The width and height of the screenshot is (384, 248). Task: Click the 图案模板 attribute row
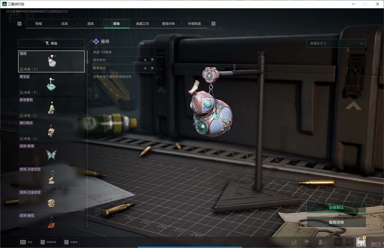pyautogui.click(x=124, y=68)
